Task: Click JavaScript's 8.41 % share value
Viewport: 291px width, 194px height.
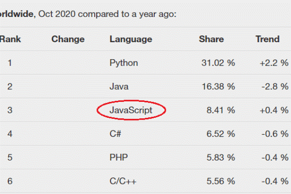Action: (x=221, y=110)
